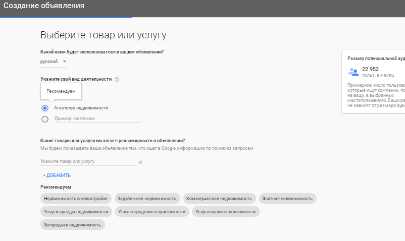The height and width of the screenshot is (241, 405).
Task: Click the 'Рекомендуем' tooltip bubble
Action: click(x=61, y=91)
